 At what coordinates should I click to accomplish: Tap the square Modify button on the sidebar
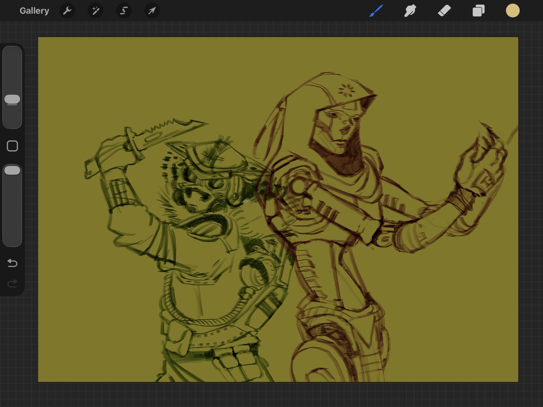point(12,146)
